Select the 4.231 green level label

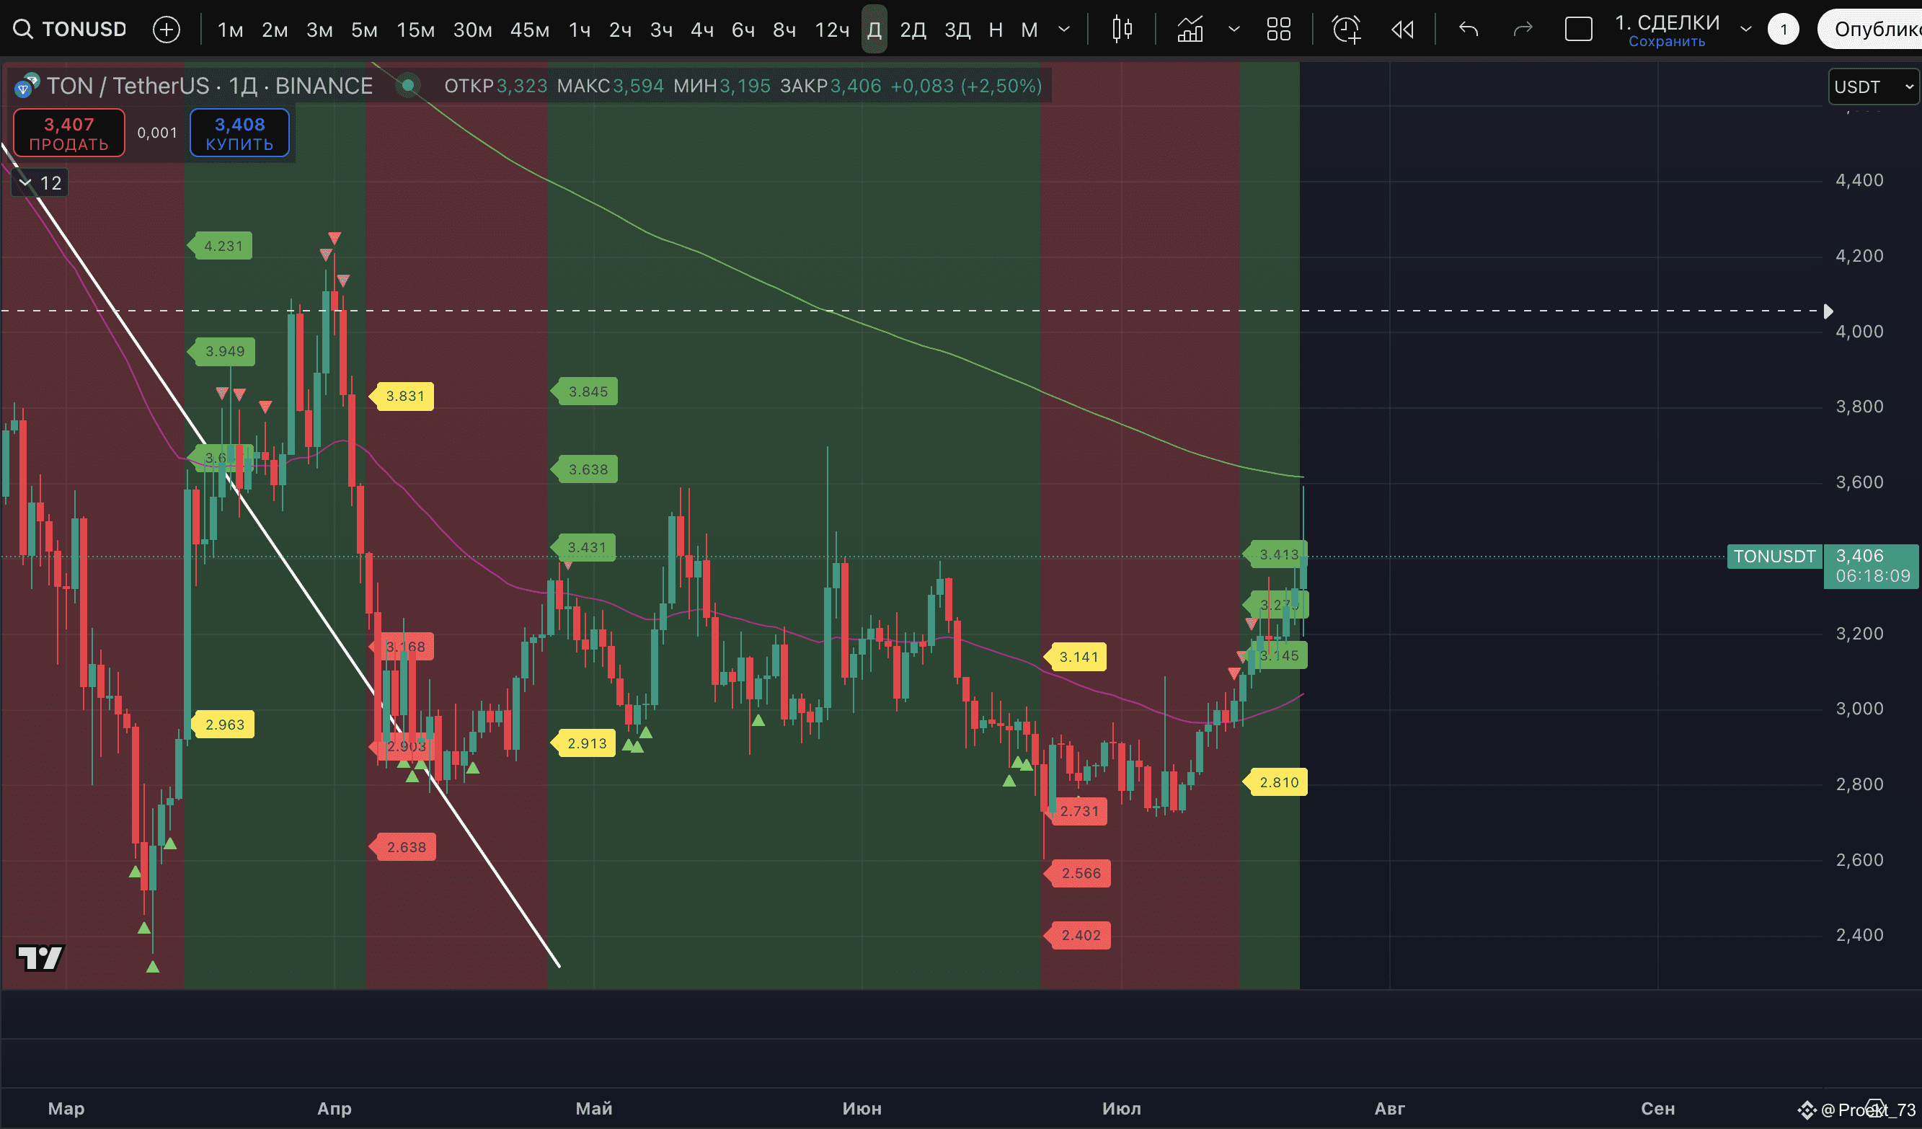[220, 246]
